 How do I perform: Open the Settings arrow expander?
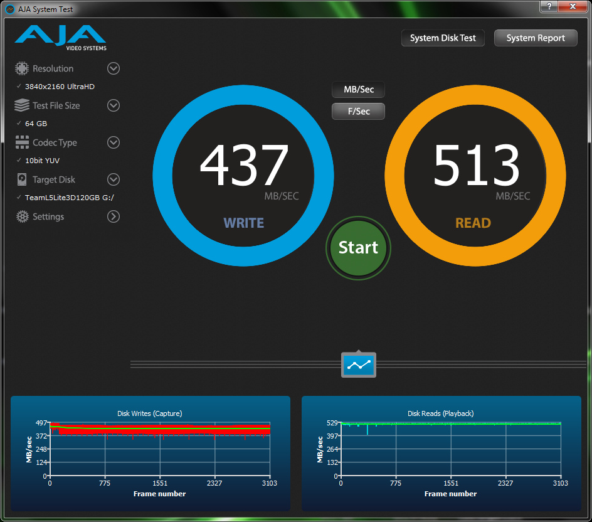(114, 216)
